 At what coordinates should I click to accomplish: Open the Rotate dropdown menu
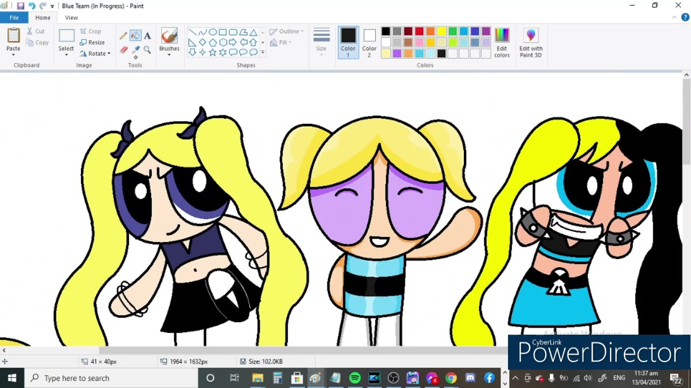point(95,54)
